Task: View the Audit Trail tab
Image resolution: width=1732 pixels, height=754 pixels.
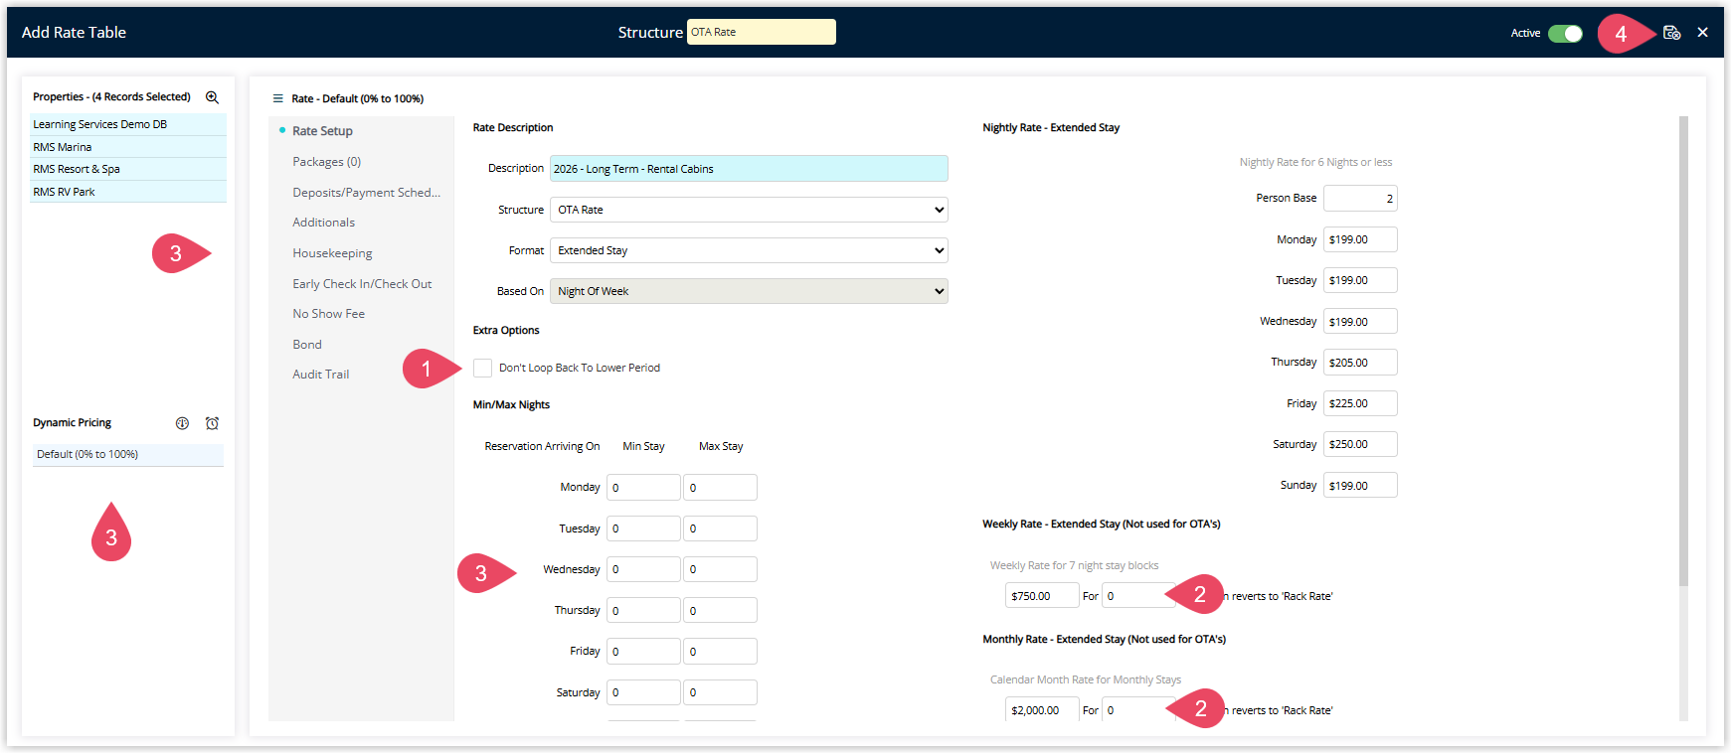Action: click(320, 375)
